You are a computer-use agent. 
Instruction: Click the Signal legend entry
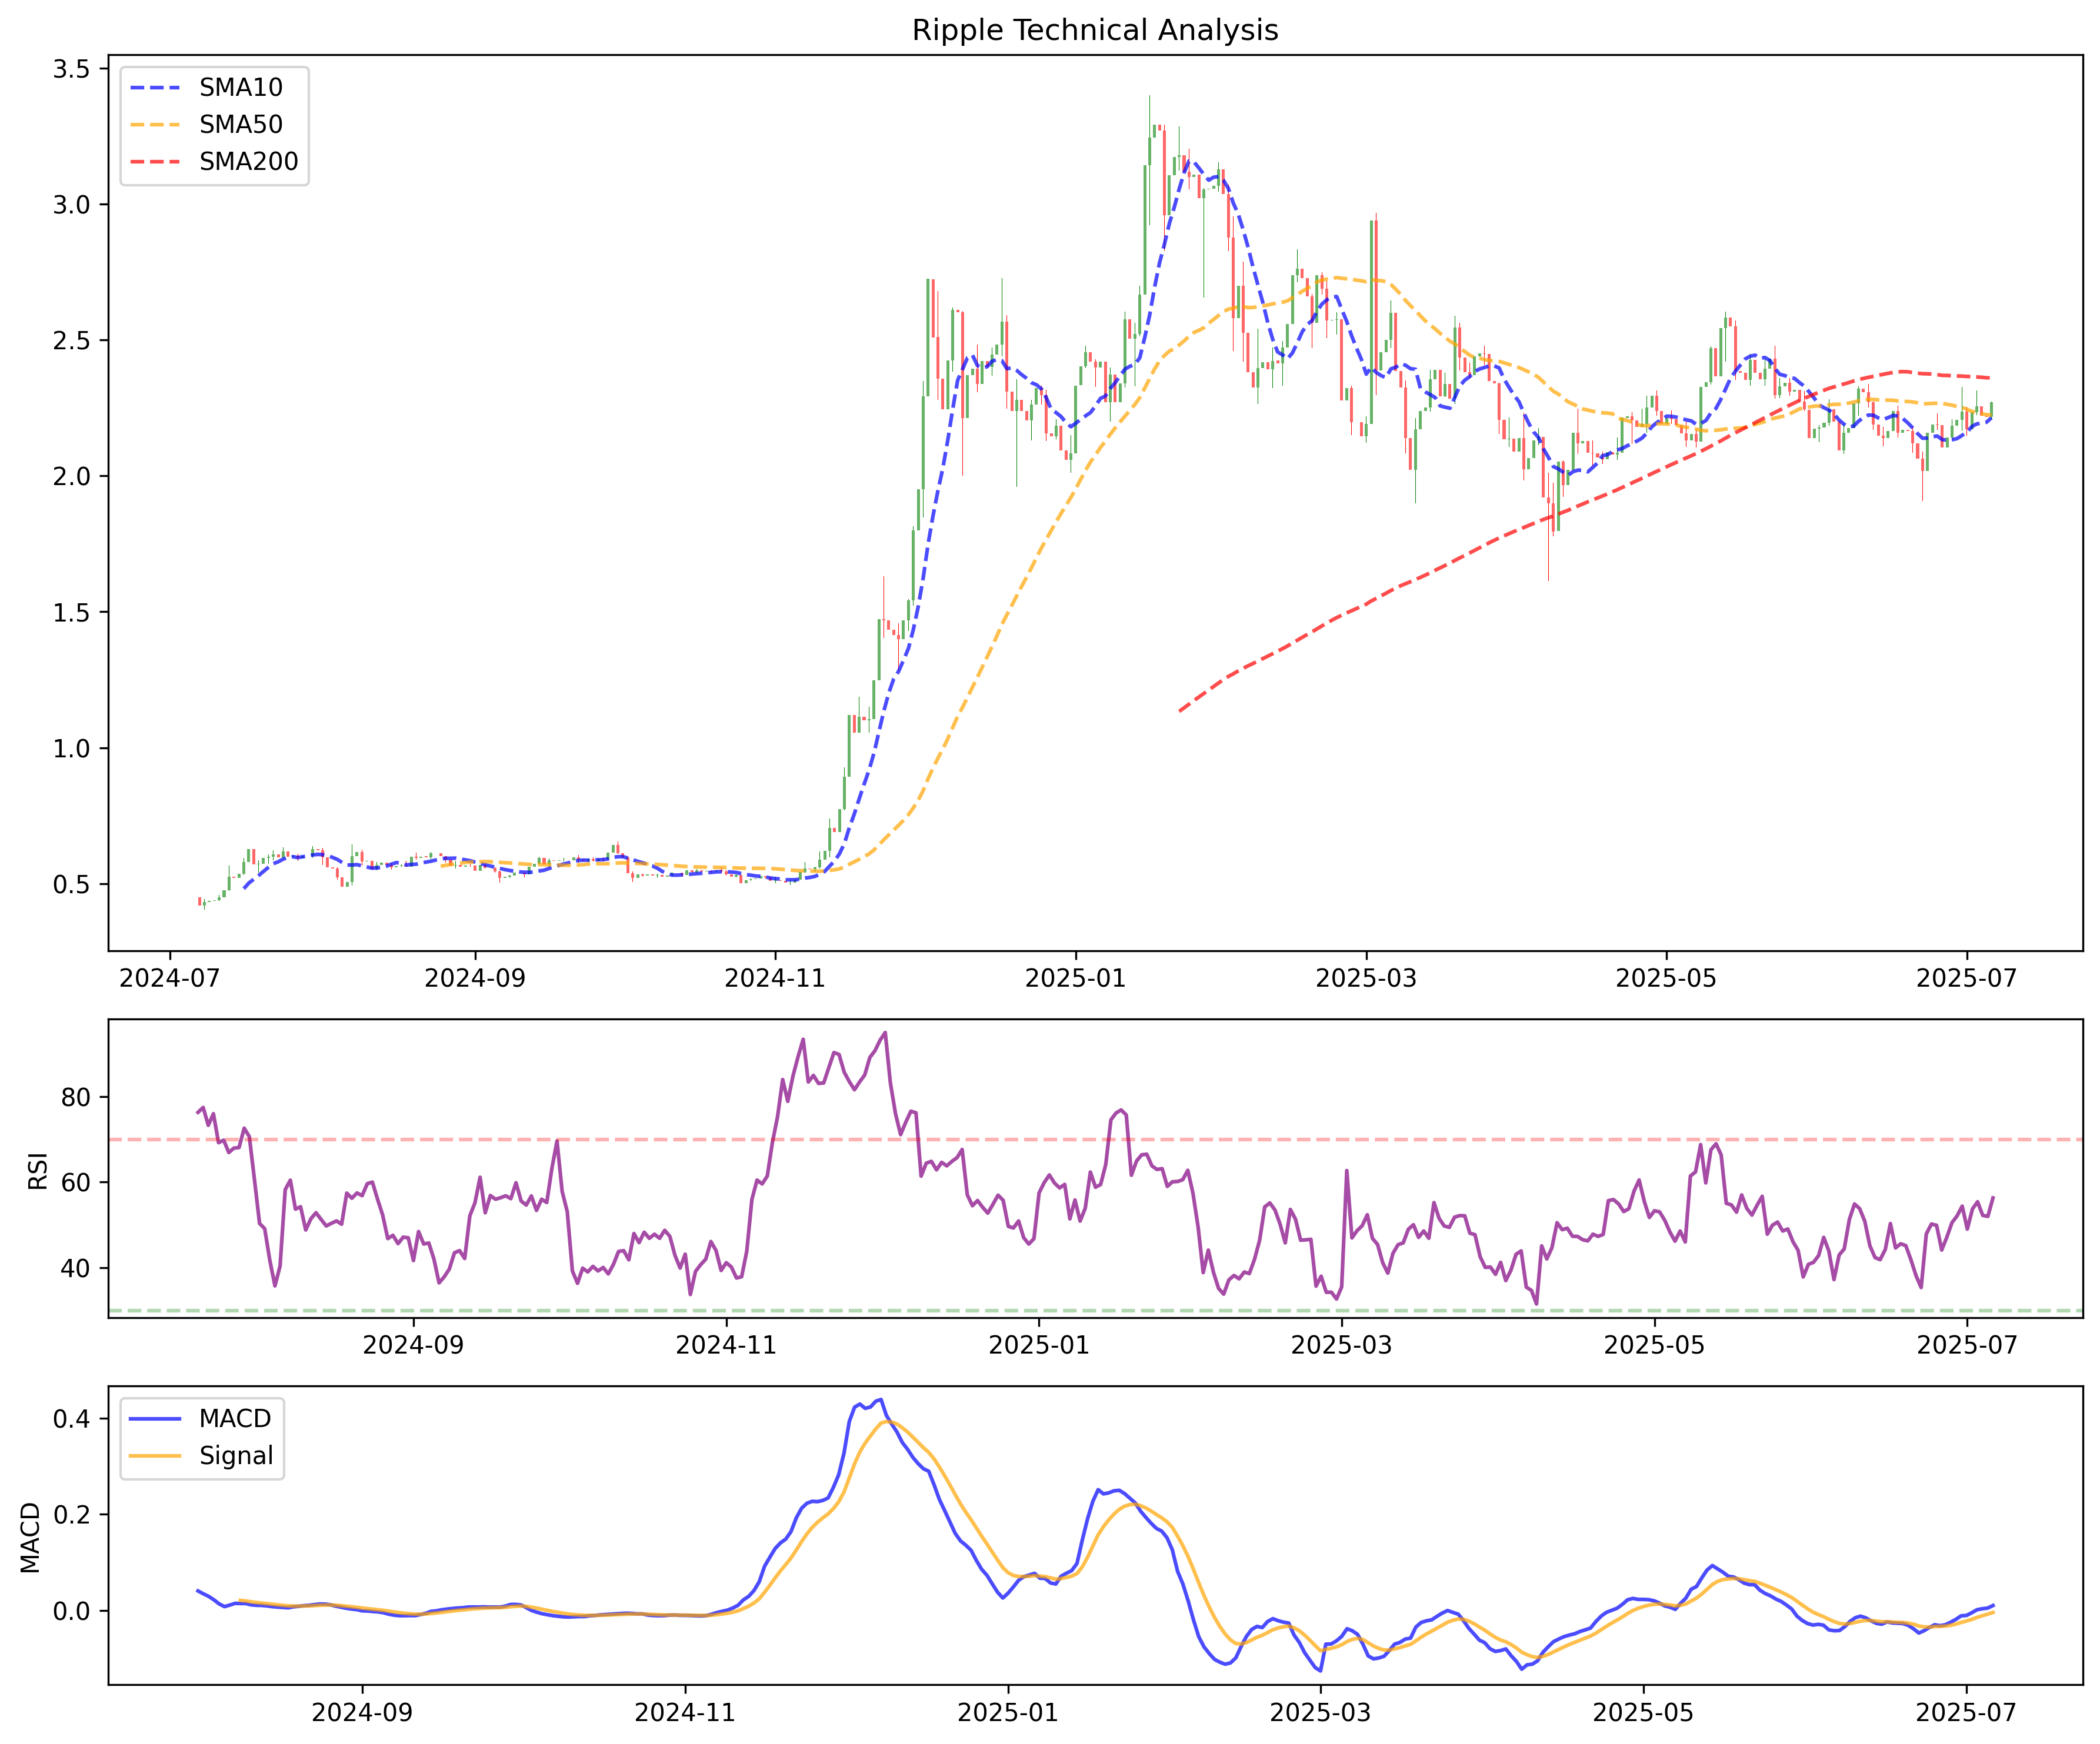click(x=235, y=1455)
